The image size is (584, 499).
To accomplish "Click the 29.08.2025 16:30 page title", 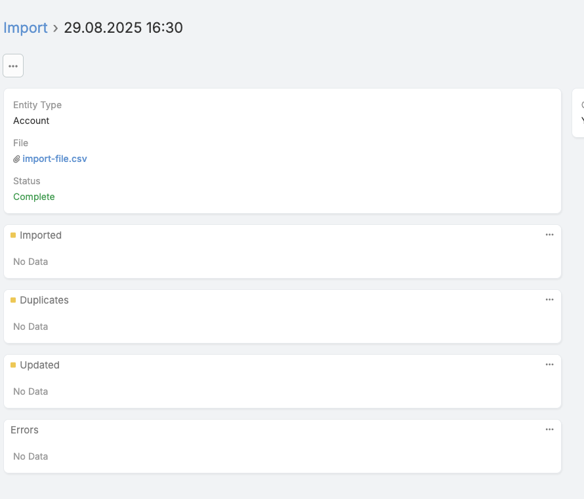I will (x=123, y=28).
